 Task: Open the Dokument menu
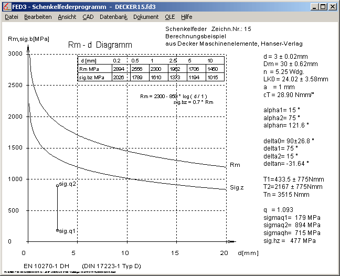146,17
